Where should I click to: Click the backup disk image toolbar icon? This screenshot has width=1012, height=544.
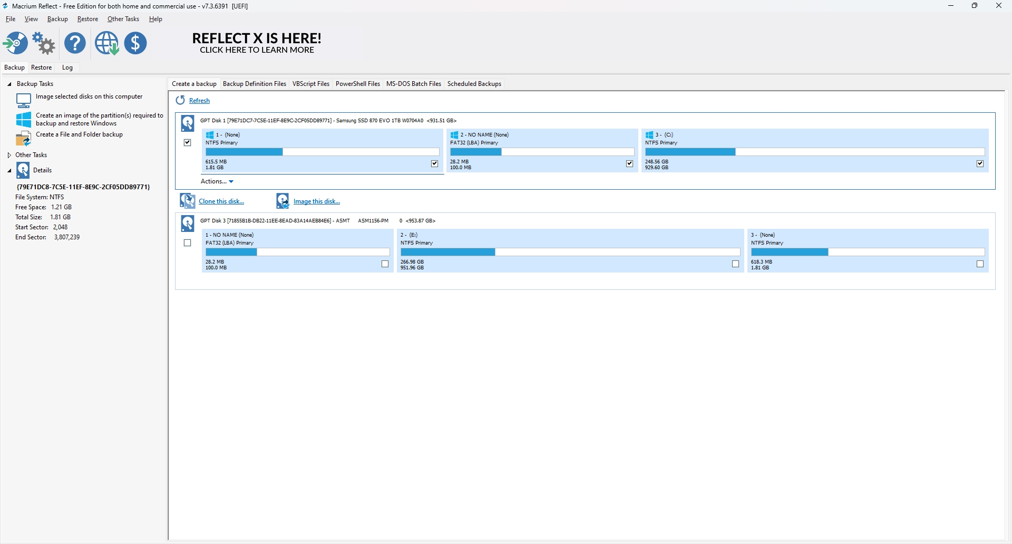click(15, 43)
